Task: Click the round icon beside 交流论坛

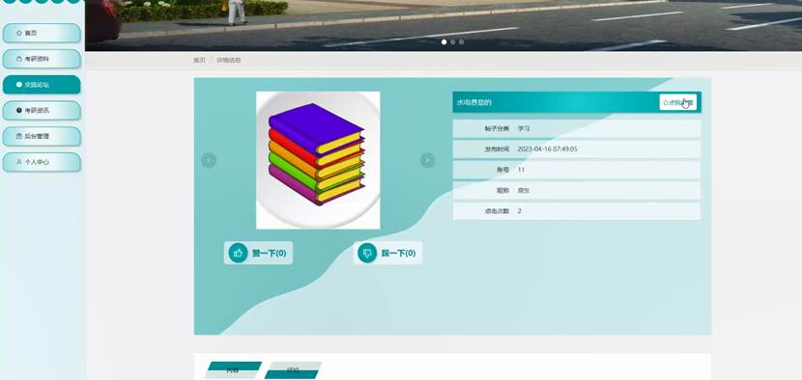Action: 19,84
